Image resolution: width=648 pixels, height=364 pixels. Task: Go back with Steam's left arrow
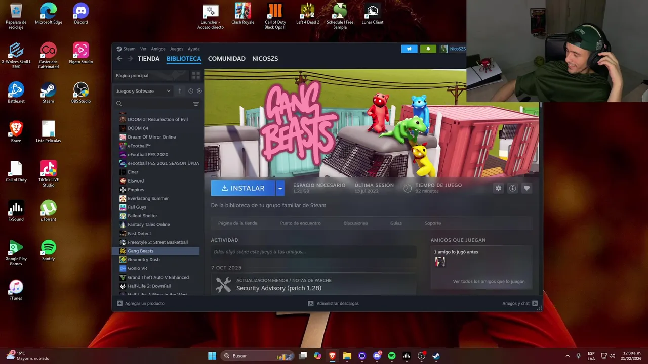coord(119,59)
